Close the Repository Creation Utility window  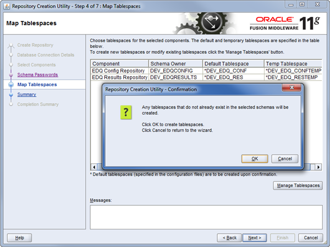pyautogui.click(x=317, y=4)
